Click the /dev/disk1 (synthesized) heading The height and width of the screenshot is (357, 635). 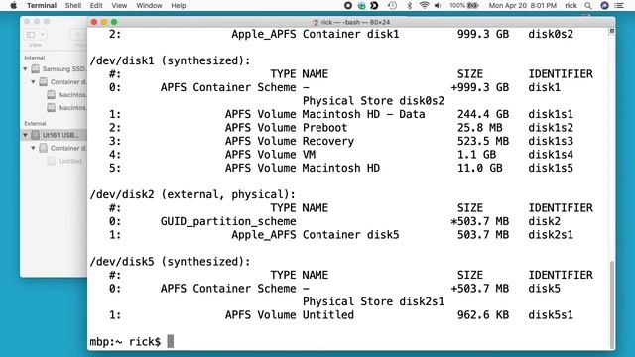[x=170, y=60]
